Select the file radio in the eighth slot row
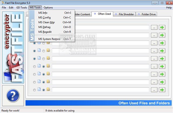Image resolution: width=173 pixels, height=113 pixels. (34, 82)
